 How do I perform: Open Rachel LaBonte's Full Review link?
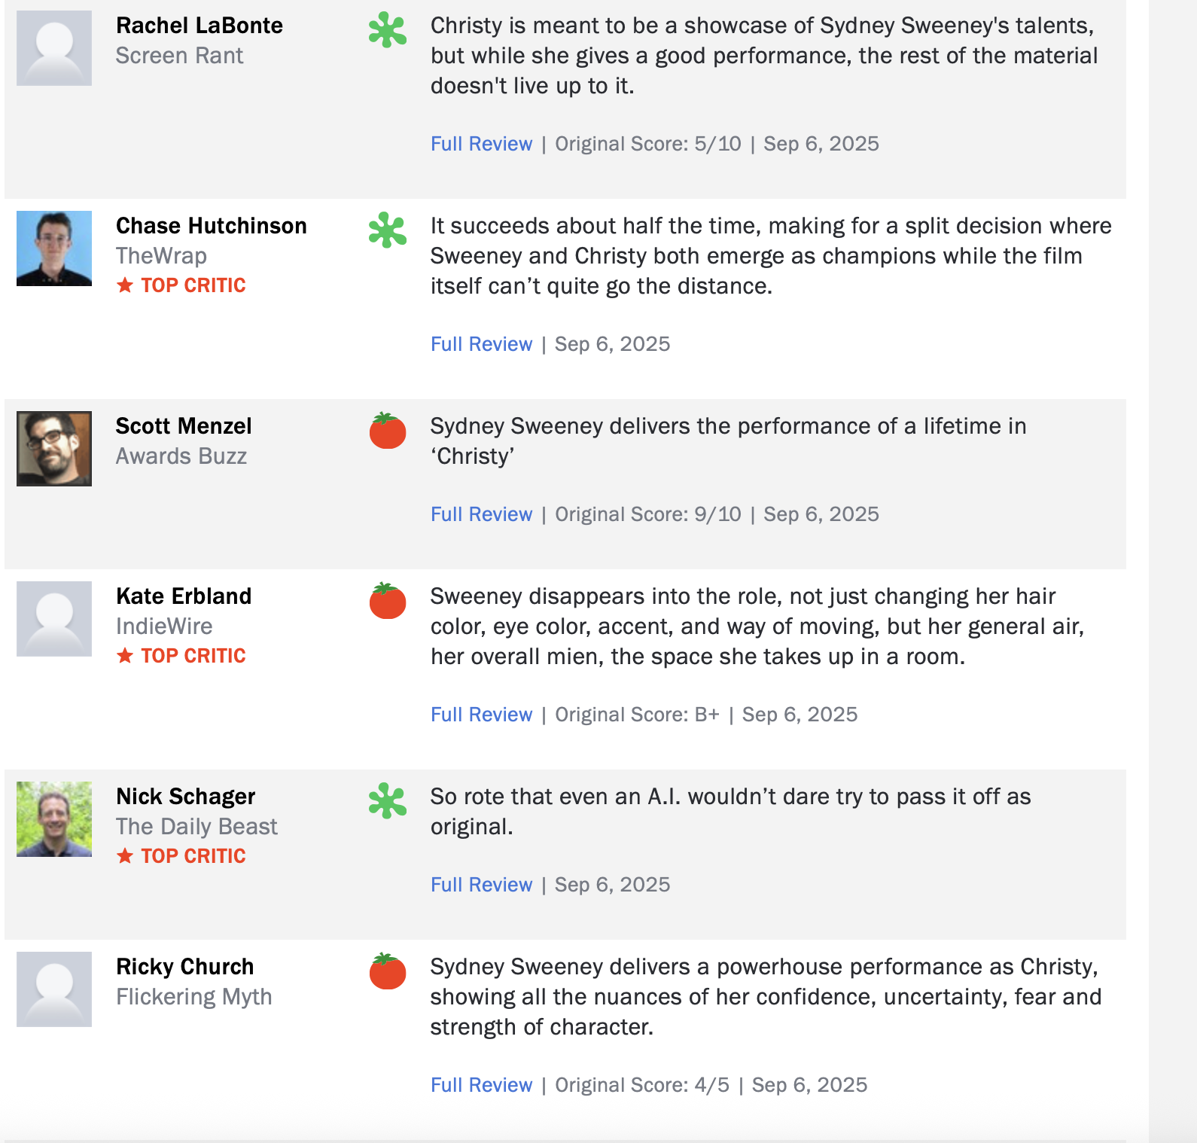[x=481, y=144]
